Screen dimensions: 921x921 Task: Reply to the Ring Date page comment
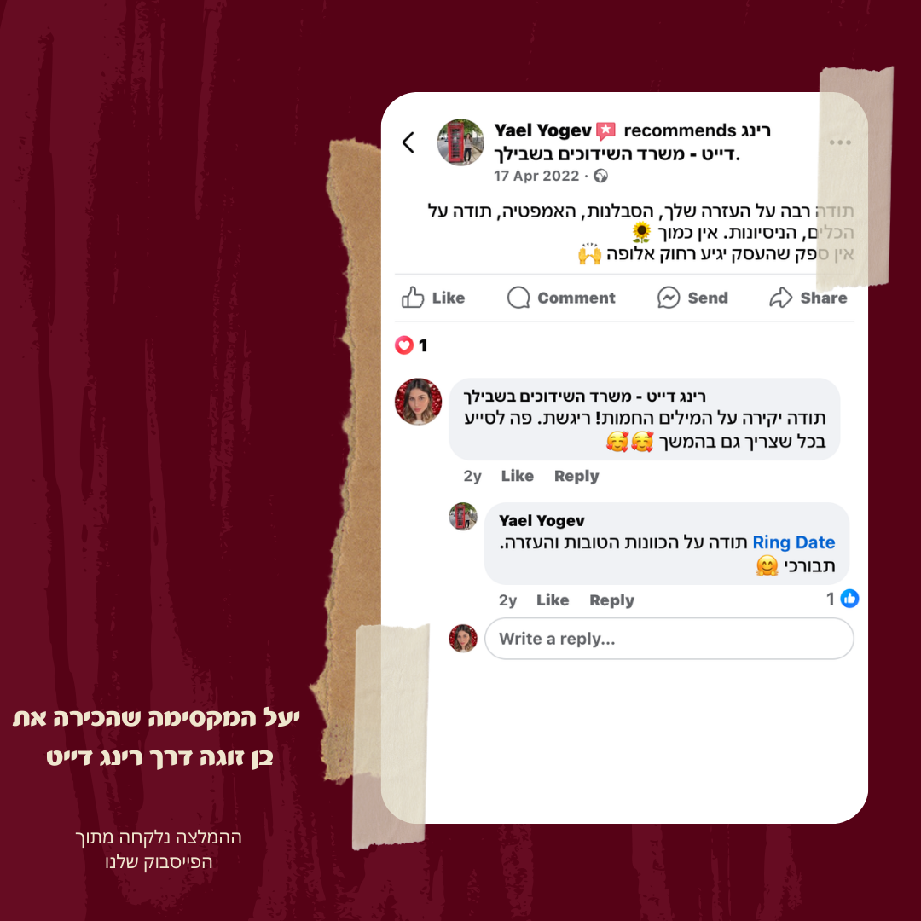pos(576,476)
